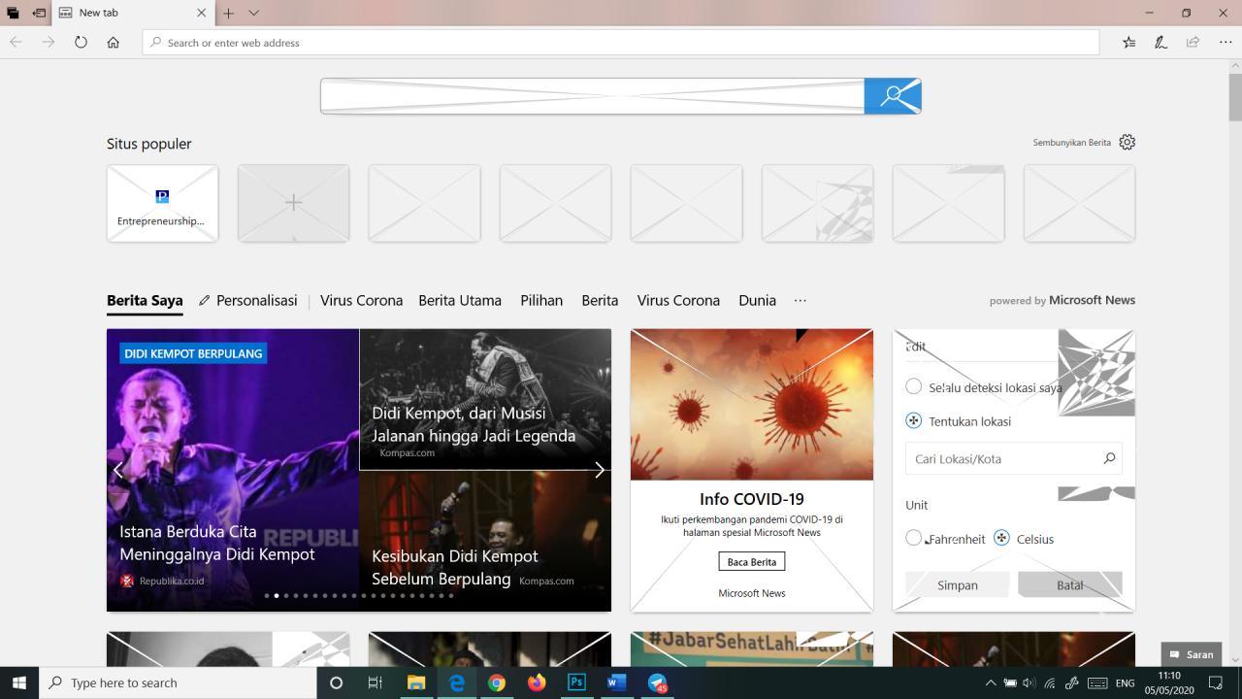Go to the Home page
The height and width of the screenshot is (699, 1242).
pos(114,43)
